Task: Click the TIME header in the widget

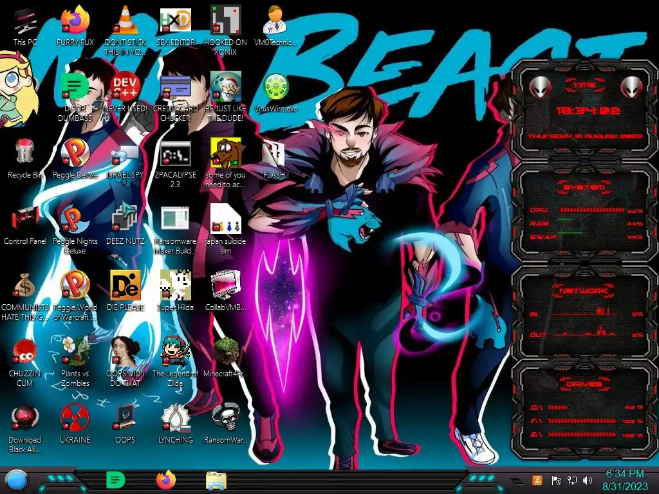Action: pos(584,86)
